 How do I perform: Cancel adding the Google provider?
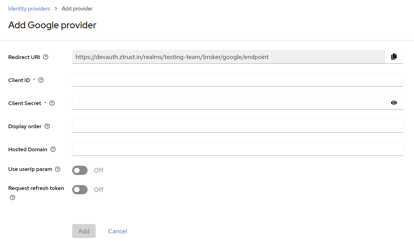(x=118, y=231)
